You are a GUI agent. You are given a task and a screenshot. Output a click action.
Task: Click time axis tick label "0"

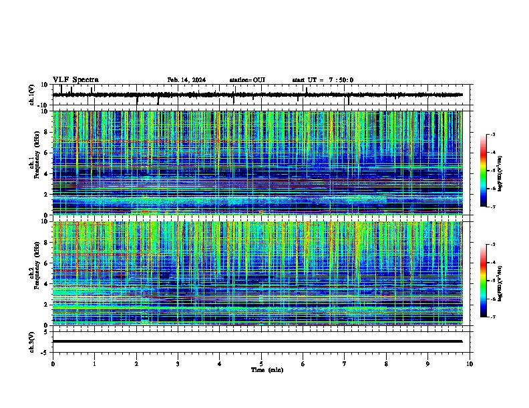point(53,364)
